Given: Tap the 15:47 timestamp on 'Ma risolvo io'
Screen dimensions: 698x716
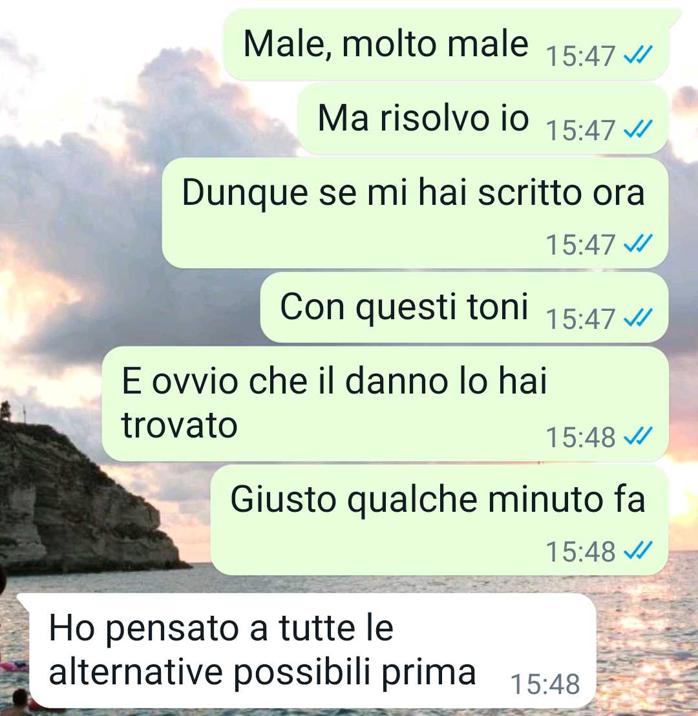Looking at the screenshot, I should tap(580, 130).
